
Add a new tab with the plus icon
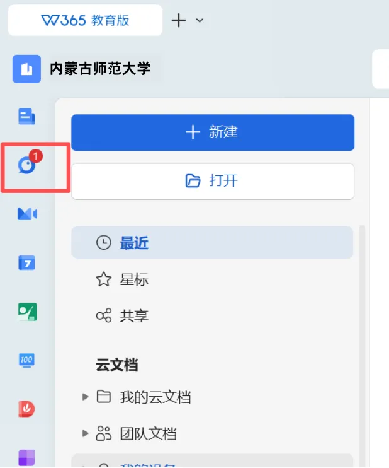click(x=179, y=20)
